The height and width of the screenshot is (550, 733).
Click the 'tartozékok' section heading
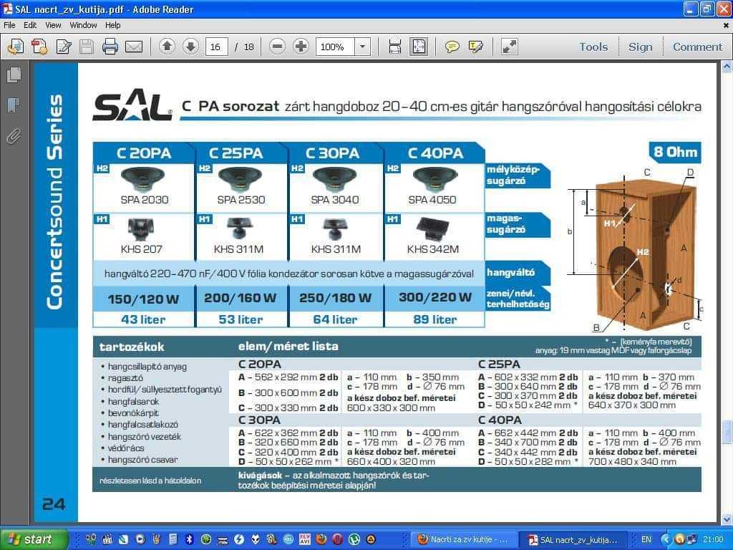pyautogui.click(x=132, y=347)
